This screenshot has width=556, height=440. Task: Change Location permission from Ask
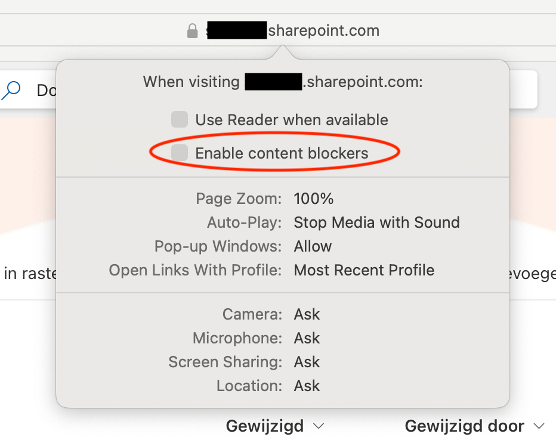click(x=307, y=385)
